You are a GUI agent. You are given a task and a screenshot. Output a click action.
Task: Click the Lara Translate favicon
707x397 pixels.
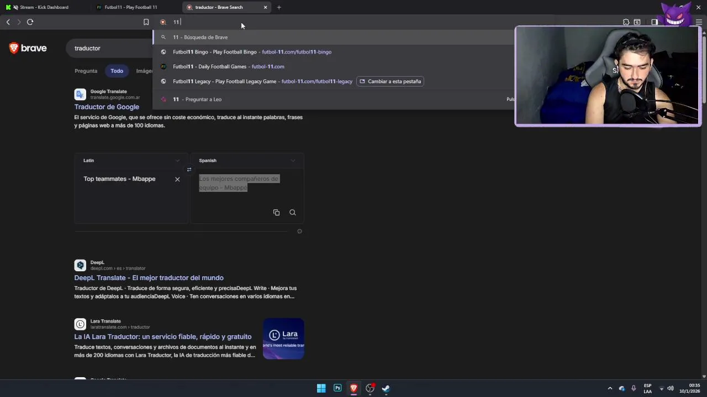[80, 324]
